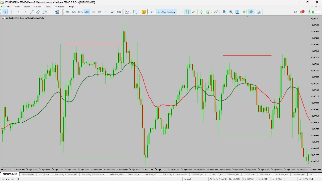This screenshot has height=181, width=322.
Task: Select the equidistant channel tool
Action: [38, 12]
